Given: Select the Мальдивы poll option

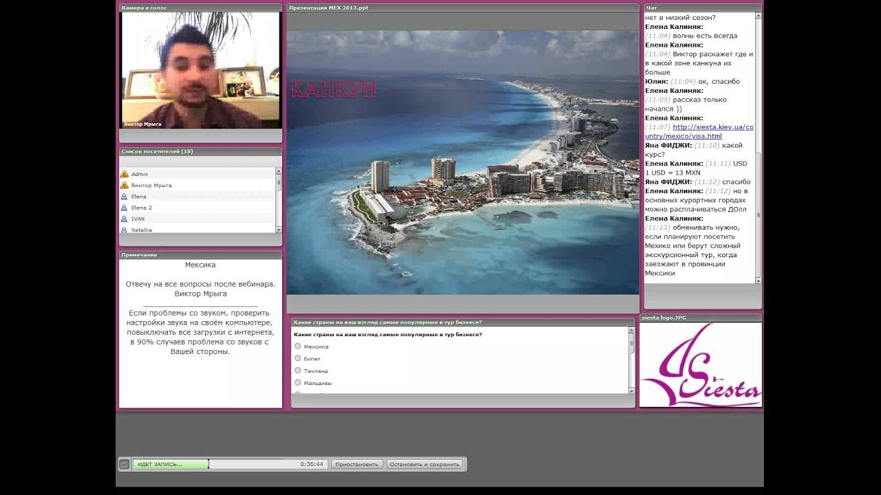Looking at the screenshot, I should pos(298,382).
